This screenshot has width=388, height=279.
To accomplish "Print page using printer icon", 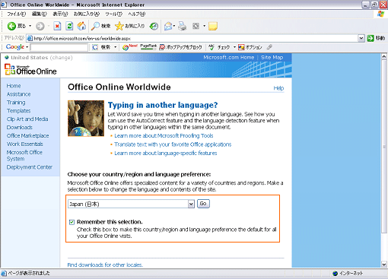I will pyautogui.click(x=182, y=26).
